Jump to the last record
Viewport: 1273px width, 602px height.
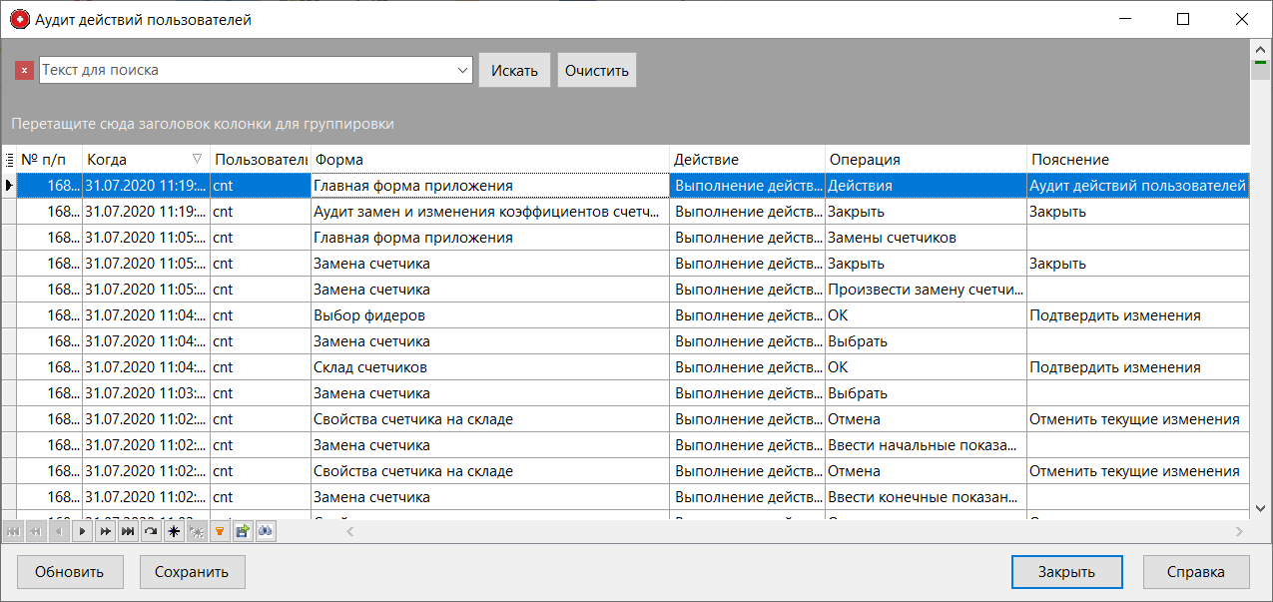[x=127, y=531]
